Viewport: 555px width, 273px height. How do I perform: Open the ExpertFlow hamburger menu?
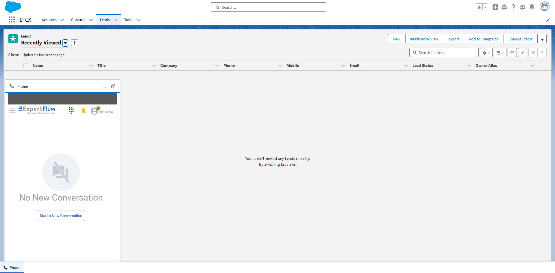[x=12, y=111]
